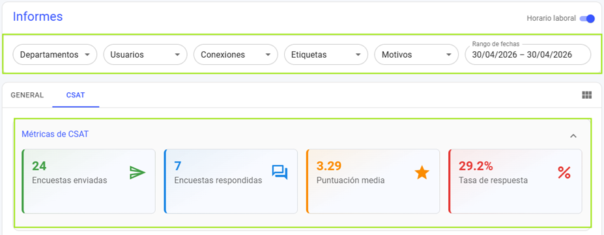Click the orange star icon
The height and width of the screenshot is (235, 604).
coord(422,173)
